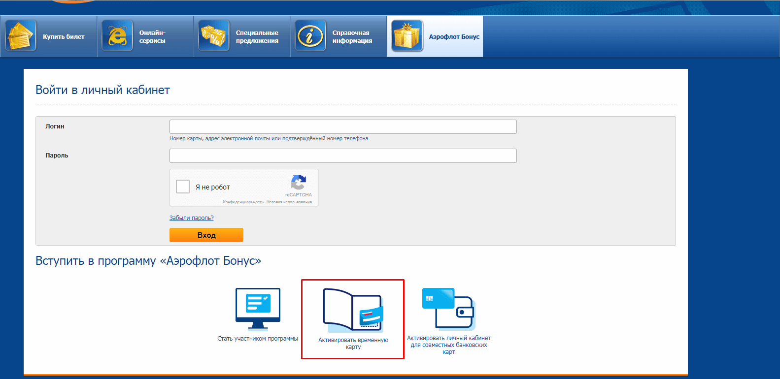Click the reCAPTCHA logo

[x=298, y=183]
